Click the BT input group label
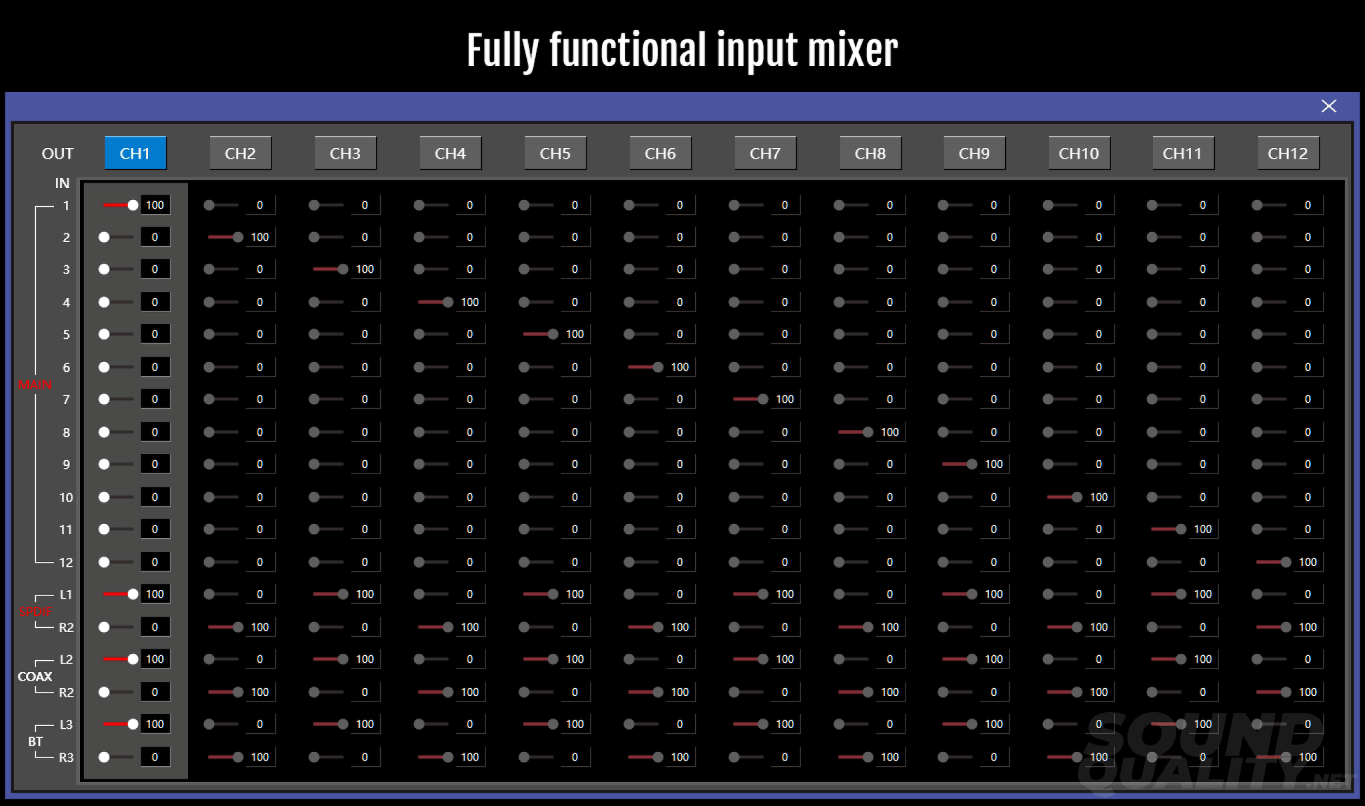1365x806 pixels. coord(35,741)
